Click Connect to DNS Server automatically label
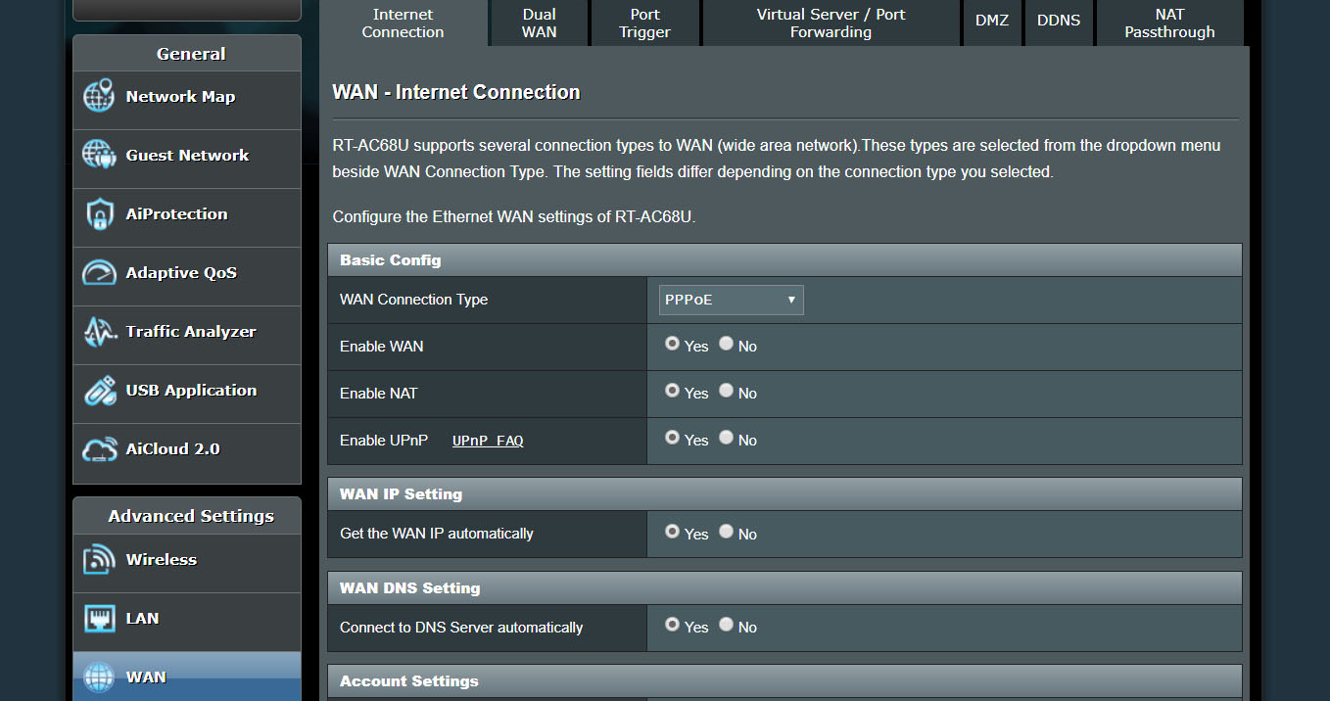Image resolution: width=1330 pixels, height=701 pixels. [x=461, y=628]
